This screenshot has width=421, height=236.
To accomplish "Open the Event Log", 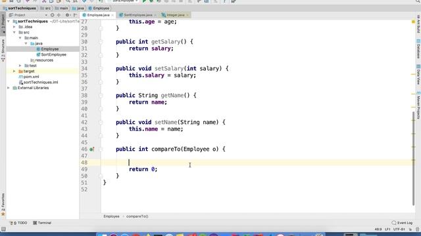I will (x=402, y=223).
